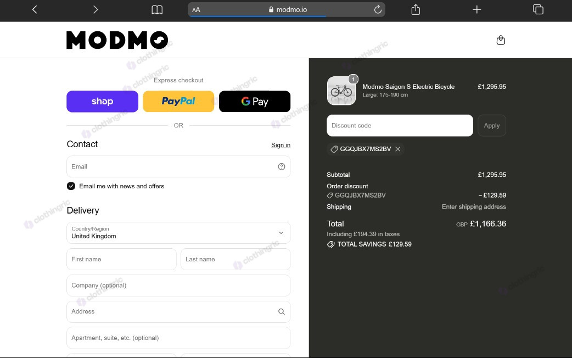Viewport: 572px width, 358px height.
Task: Click the Enter shipping address text
Action: pos(474,206)
